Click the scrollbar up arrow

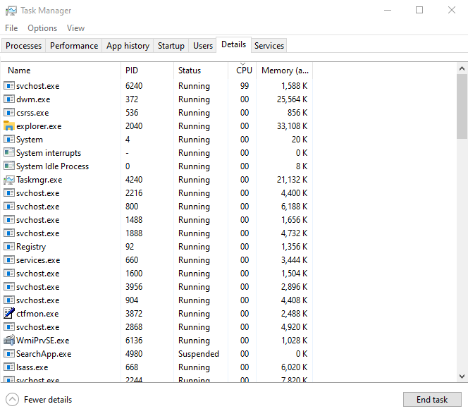462,68
